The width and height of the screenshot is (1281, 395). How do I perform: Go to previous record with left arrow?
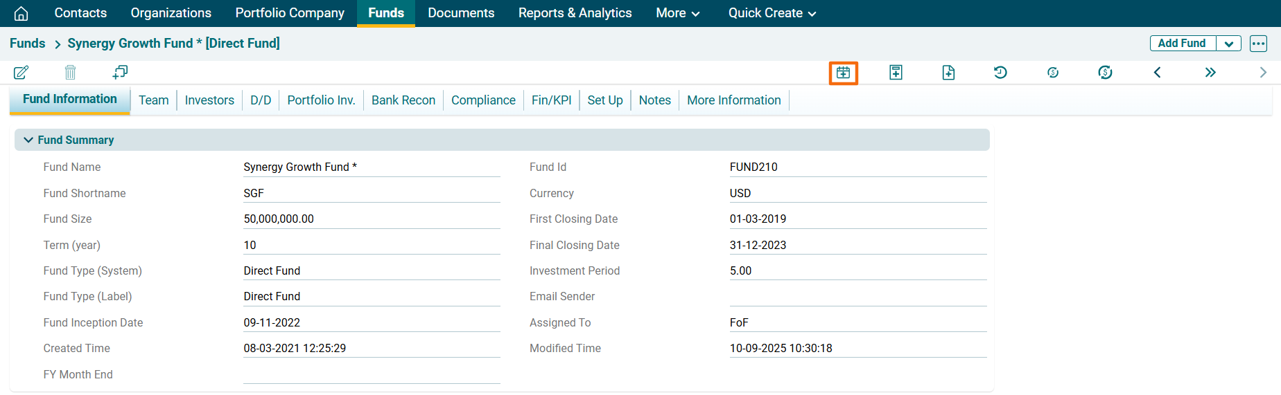coord(1157,73)
